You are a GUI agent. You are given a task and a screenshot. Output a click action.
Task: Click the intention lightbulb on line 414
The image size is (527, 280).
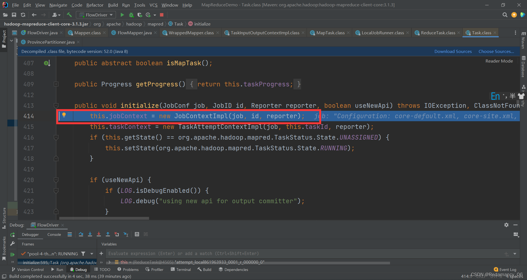click(64, 115)
